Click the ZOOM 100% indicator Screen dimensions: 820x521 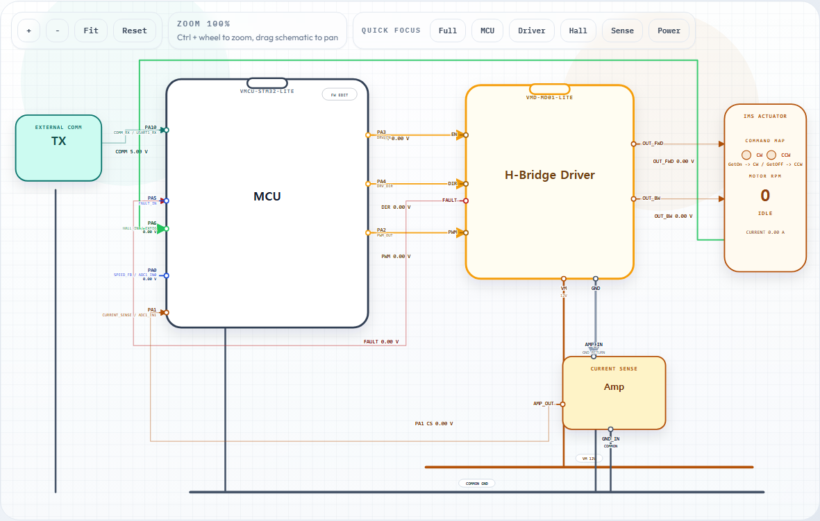click(x=203, y=24)
